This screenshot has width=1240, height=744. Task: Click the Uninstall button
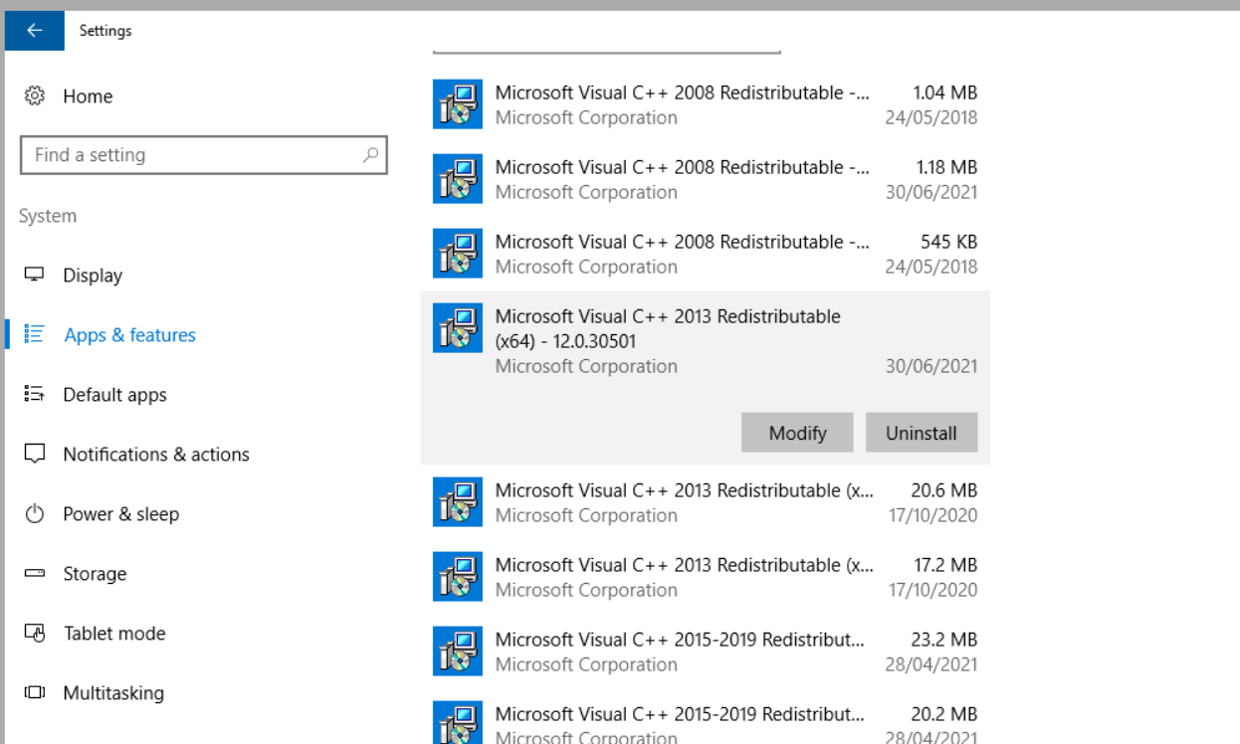pos(922,433)
